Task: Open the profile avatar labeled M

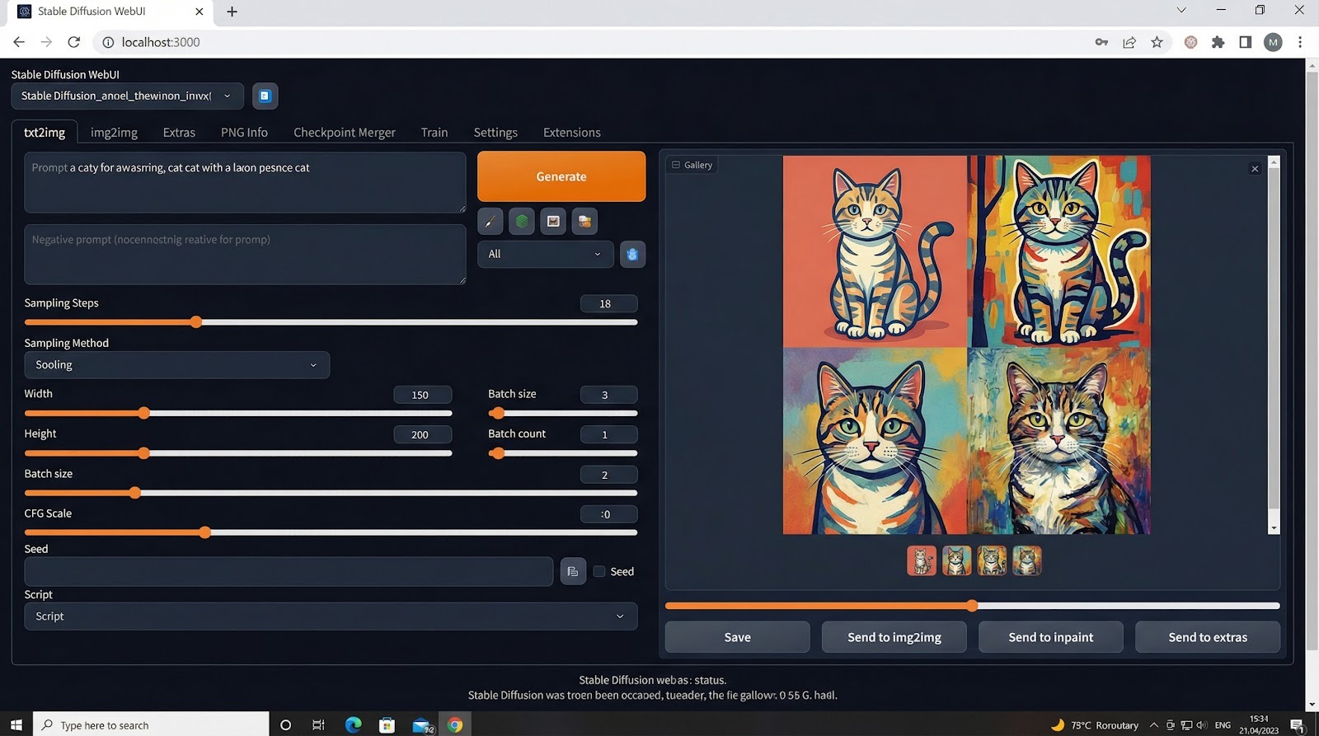Action: 1273,42
